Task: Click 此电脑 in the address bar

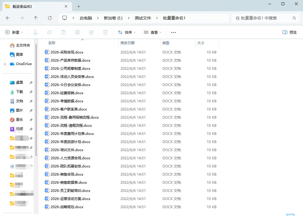Action: (86, 18)
